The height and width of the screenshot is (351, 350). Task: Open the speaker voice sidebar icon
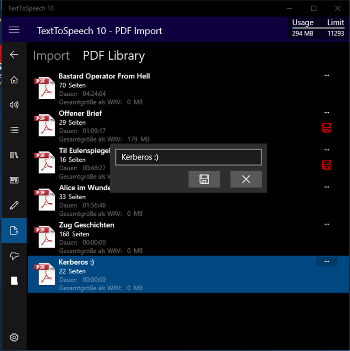[x=14, y=105]
